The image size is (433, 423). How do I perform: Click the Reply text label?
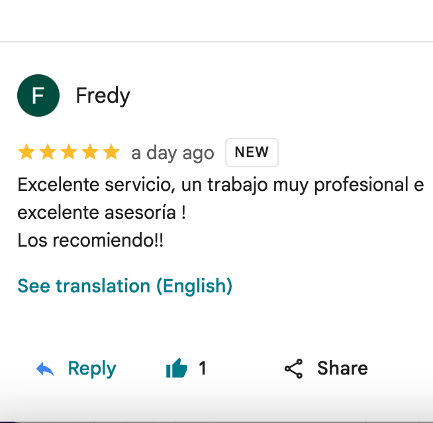[x=92, y=368]
